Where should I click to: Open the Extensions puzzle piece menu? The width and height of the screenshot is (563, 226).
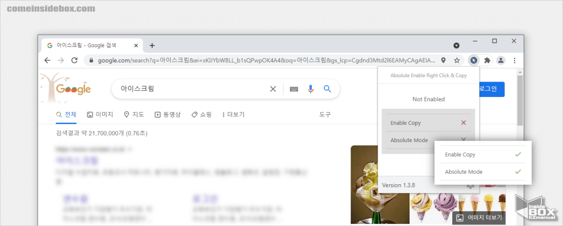(487, 60)
